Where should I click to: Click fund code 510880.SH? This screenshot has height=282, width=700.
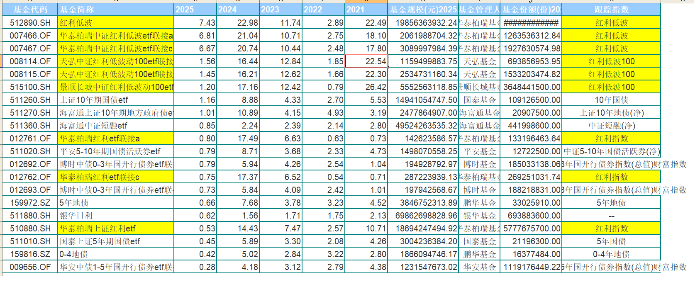coord(30,229)
